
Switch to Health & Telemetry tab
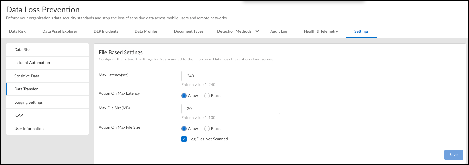(x=321, y=31)
